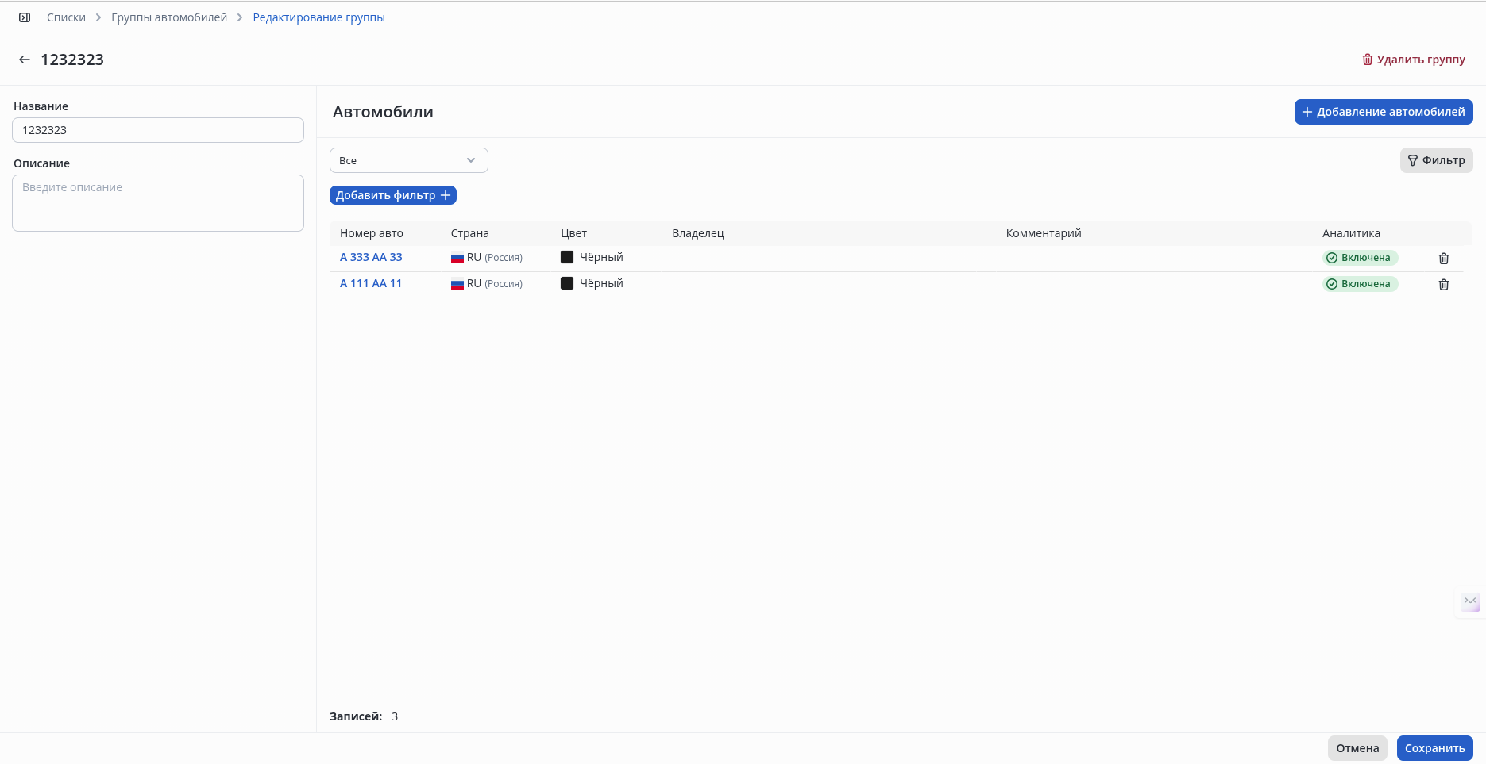Focus the Название input field
Screen dimensions: 1486x764
tap(158, 130)
